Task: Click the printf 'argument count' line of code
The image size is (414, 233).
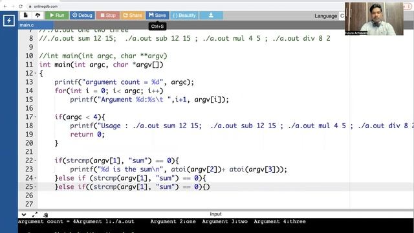Action: (x=124, y=82)
